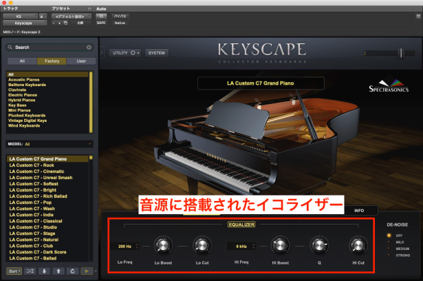
Task: Select the User directory filter
Action: [81, 61]
